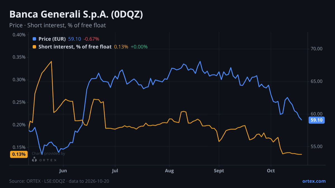The height and width of the screenshot is (188, 335).
Task: Click the blue Price legend swatch
Action: tap(34, 39)
